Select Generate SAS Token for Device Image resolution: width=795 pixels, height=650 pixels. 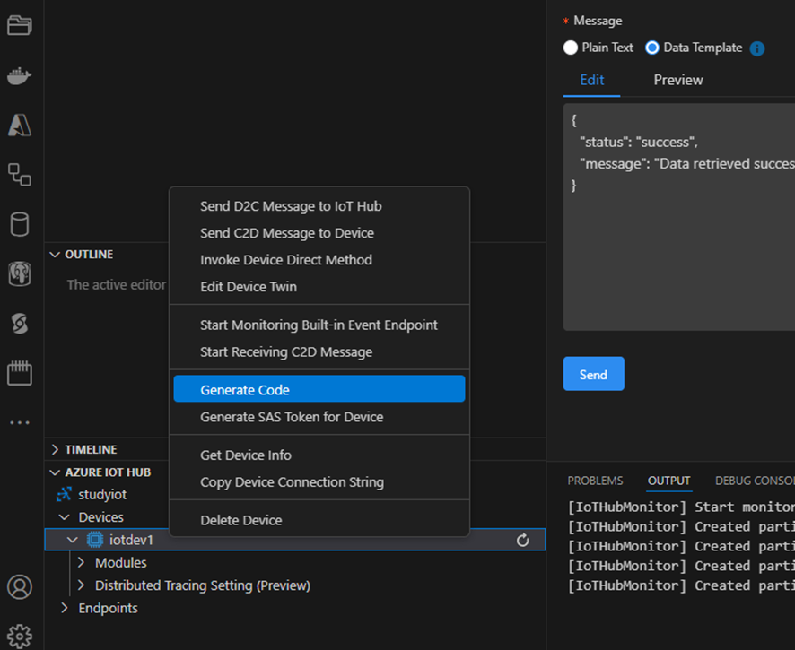coord(319,417)
